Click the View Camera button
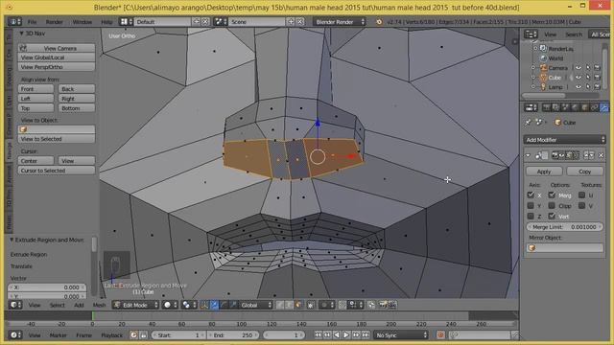 pyautogui.click(x=57, y=48)
